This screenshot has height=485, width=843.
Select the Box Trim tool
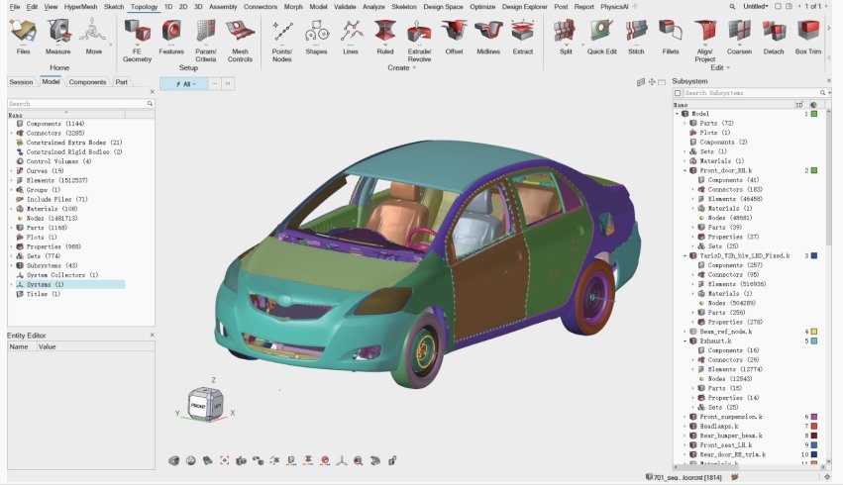point(808,36)
